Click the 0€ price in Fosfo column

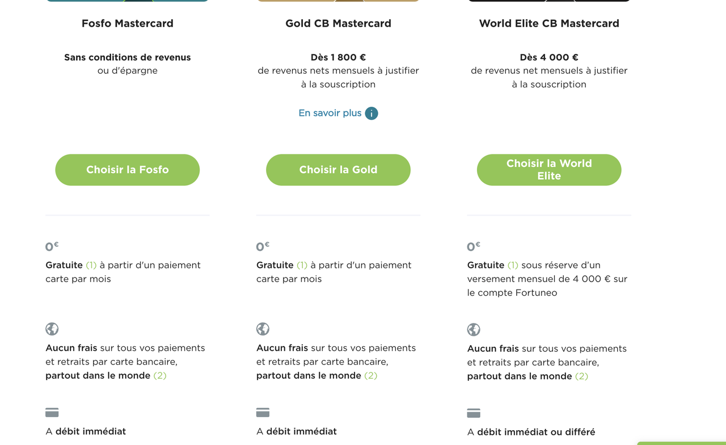(x=52, y=246)
